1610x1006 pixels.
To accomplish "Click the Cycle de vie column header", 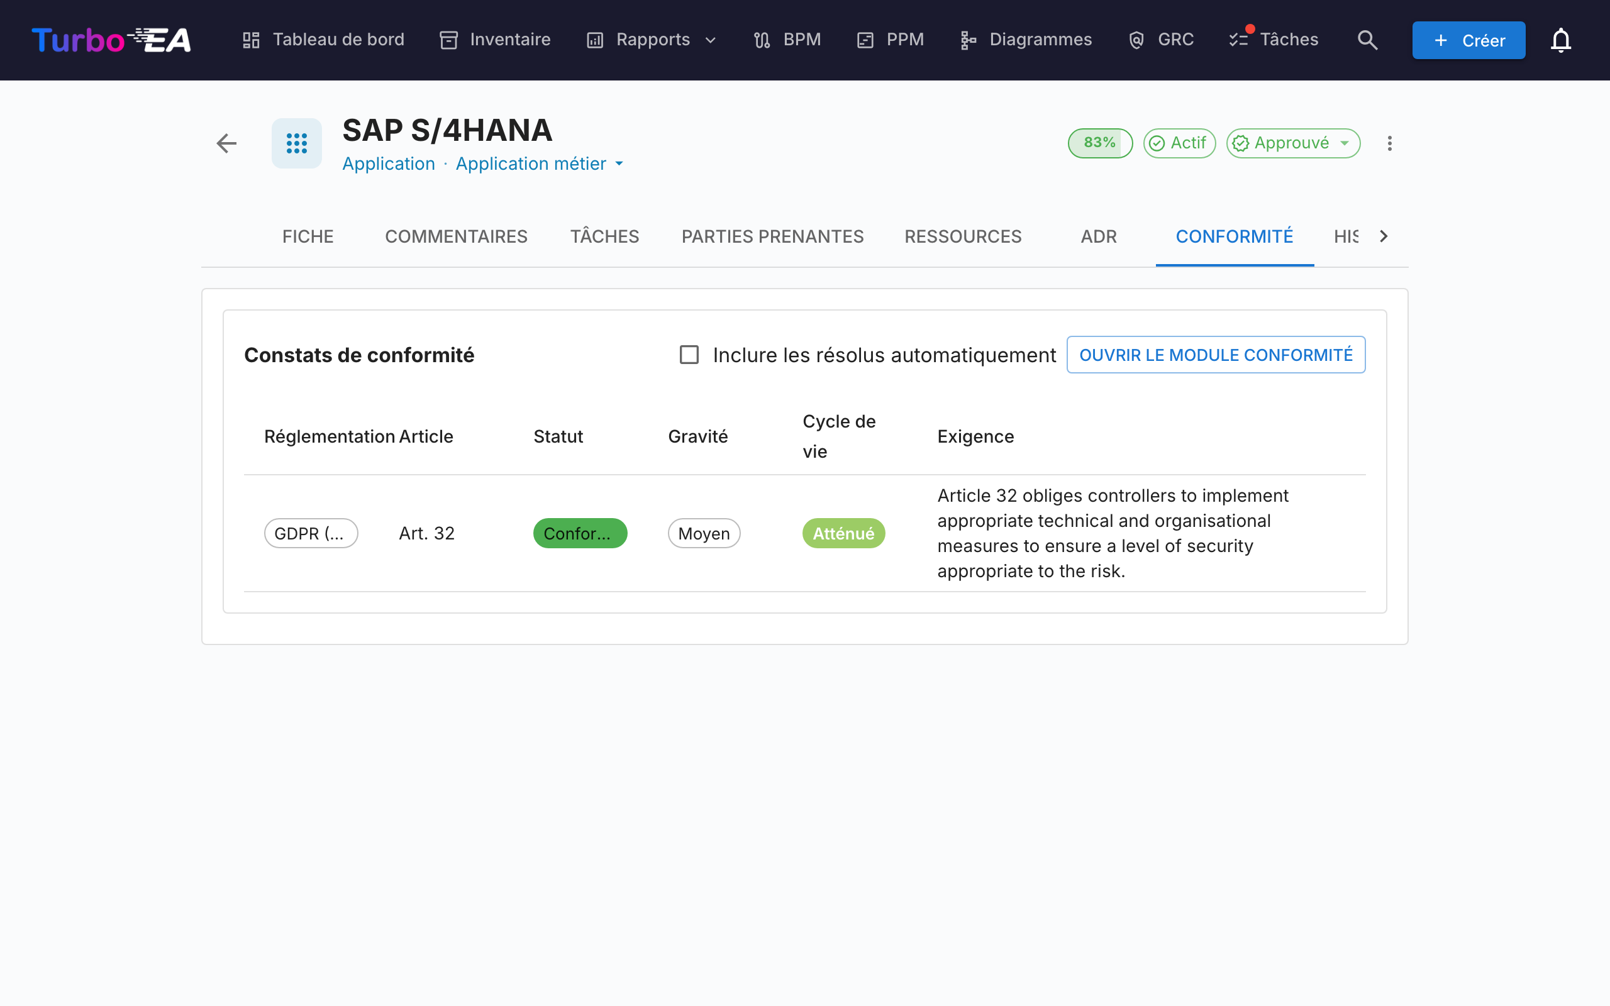I will [x=839, y=436].
